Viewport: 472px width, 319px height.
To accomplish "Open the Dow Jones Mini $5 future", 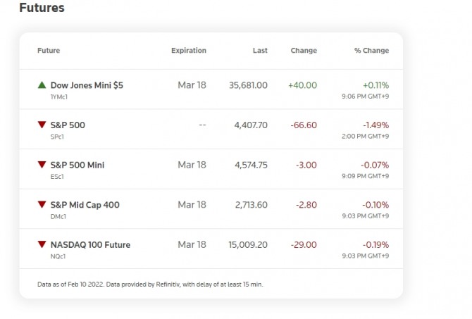I will pyautogui.click(x=87, y=85).
